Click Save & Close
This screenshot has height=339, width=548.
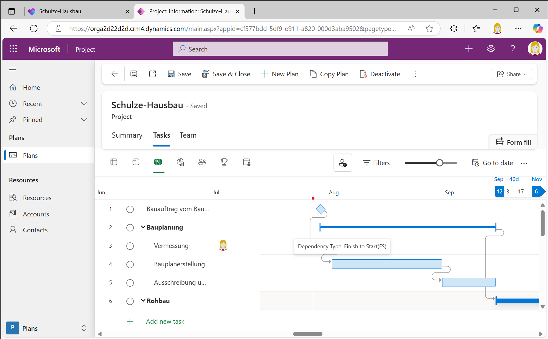[x=226, y=74]
